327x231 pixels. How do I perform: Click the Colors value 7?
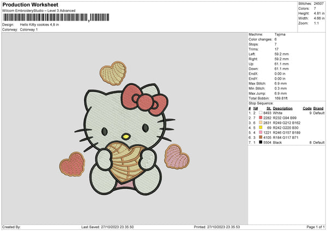tap(315, 9)
